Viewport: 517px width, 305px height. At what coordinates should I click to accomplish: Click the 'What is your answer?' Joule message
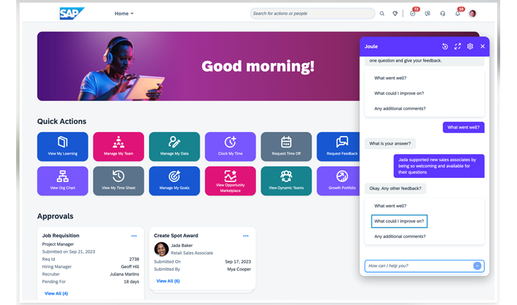(390, 143)
